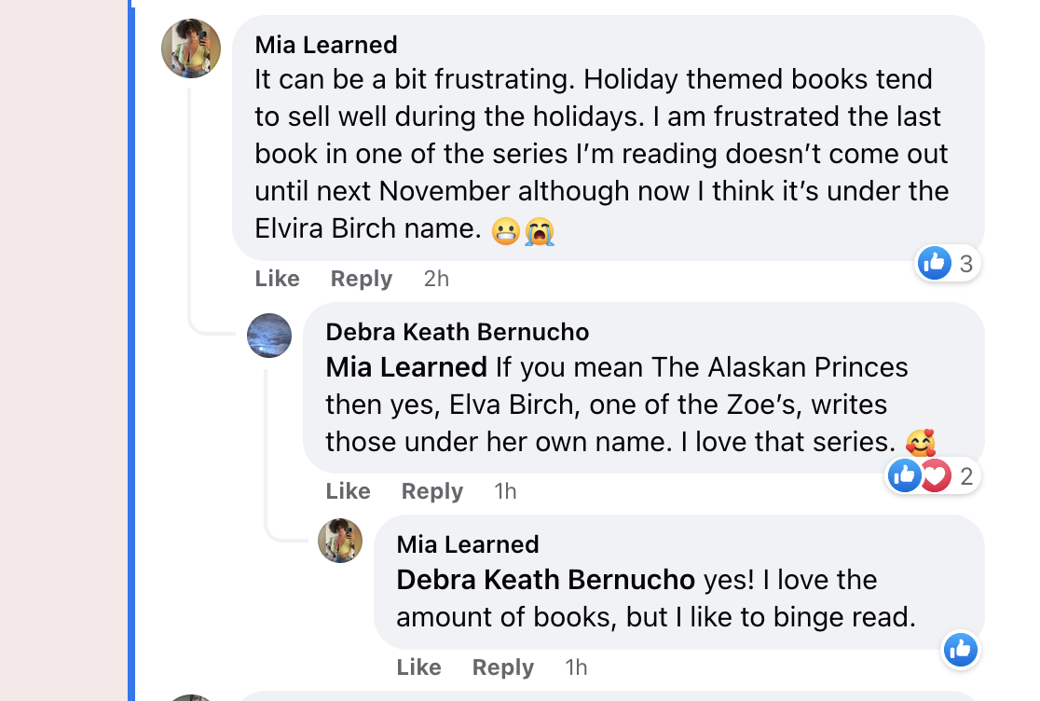This screenshot has width=1040, height=701.
Task: Open like reaction count on first comment
Action: point(948,264)
